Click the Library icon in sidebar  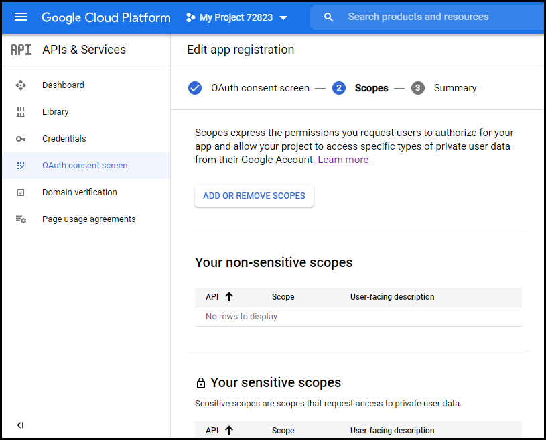click(x=21, y=112)
